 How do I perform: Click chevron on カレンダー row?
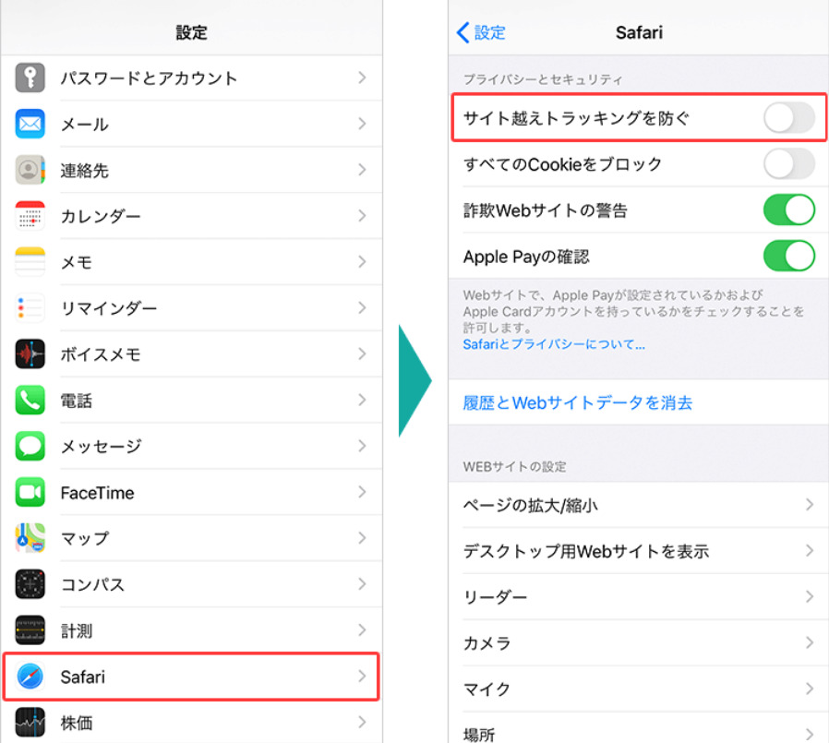coord(362,216)
